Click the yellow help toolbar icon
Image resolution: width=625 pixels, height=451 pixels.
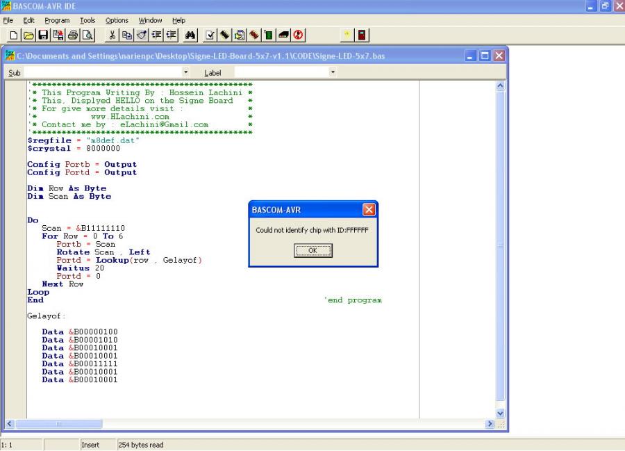[347, 35]
